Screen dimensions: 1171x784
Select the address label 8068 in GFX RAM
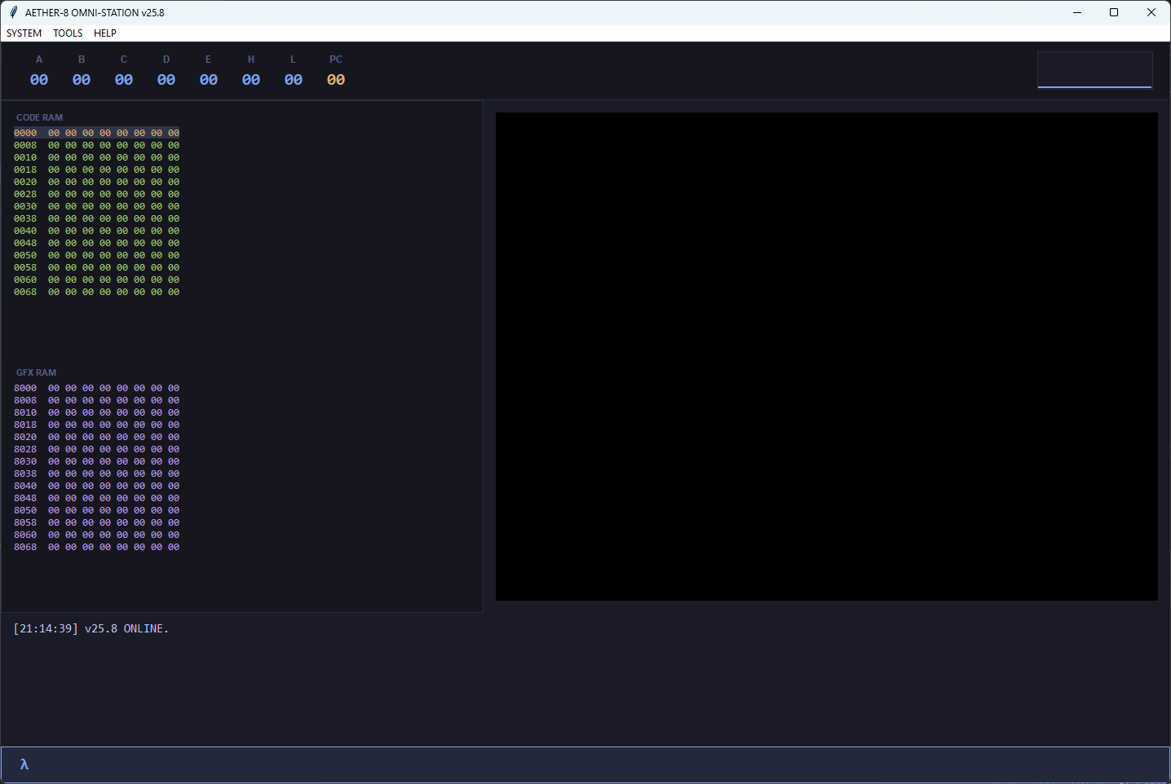24,547
